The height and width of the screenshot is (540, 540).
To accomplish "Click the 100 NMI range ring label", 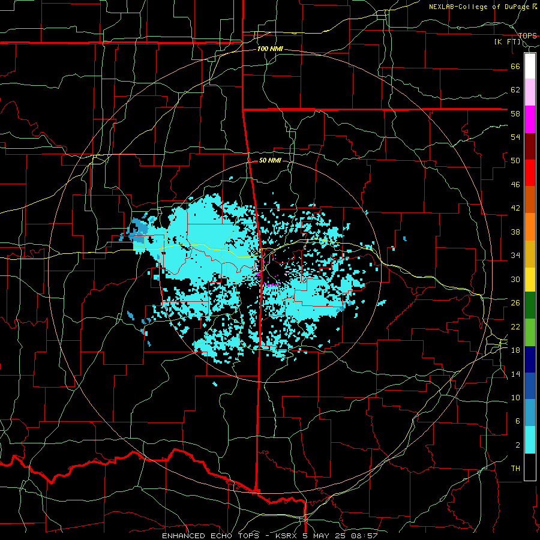I will tap(270, 49).
